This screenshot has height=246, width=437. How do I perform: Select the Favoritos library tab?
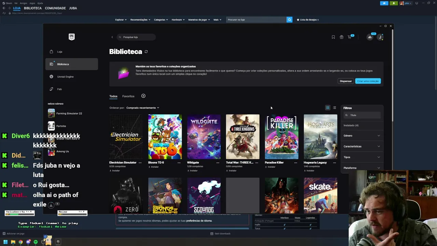[x=128, y=96]
